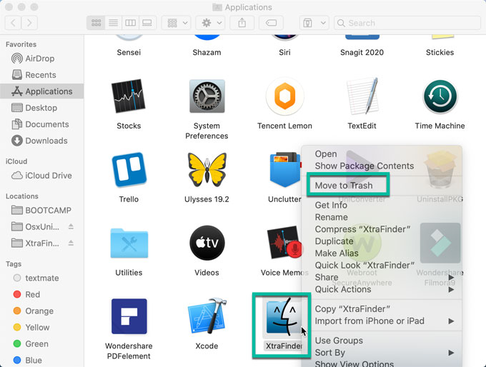
Task: Switch to gallery view in toolbar
Action: tap(147, 23)
